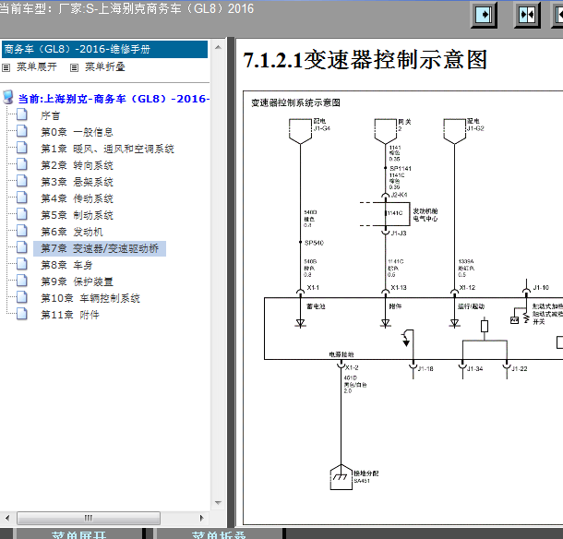563x539 pixels.
Task: Click the SP540 splice label
Action: (x=314, y=243)
